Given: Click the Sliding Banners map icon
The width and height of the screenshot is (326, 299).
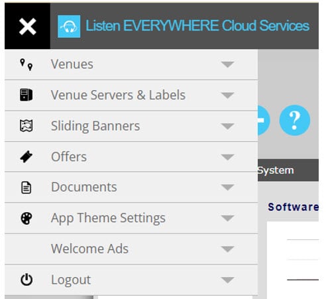Looking at the screenshot, I should [26, 126].
